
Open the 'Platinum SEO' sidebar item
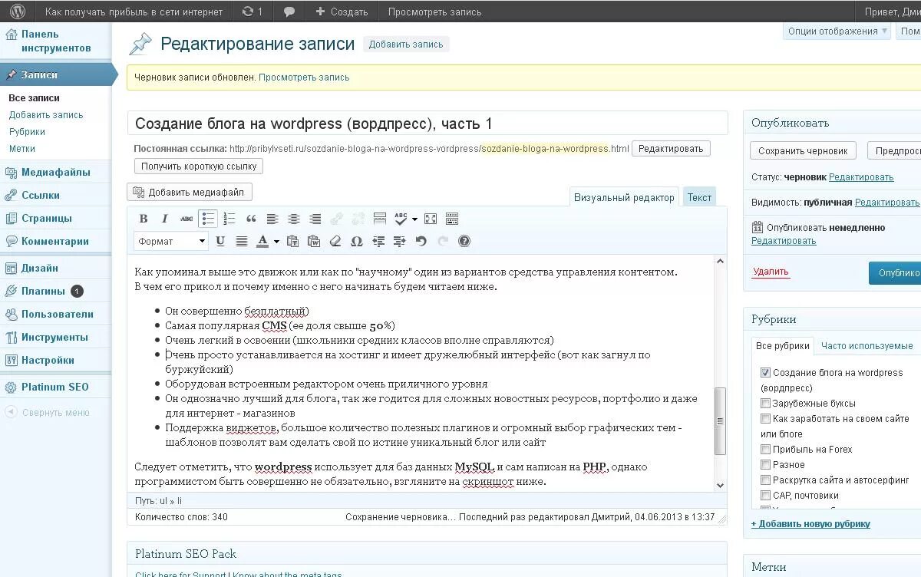[55, 387]
